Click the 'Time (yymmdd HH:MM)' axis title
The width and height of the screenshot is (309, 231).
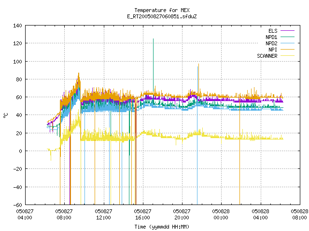coord(162,227)
